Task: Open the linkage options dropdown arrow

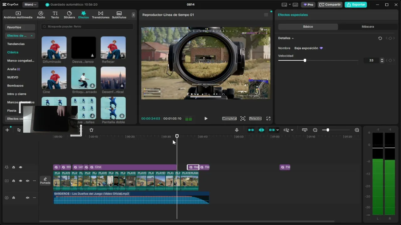Action: (278, 130)
